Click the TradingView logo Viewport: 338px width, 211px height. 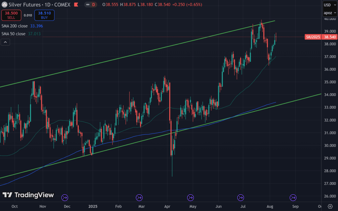[28, 195]
